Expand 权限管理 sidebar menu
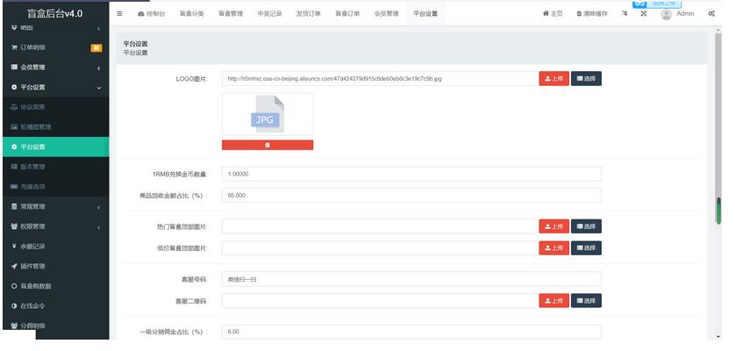735x351 pixels. pyautogui.click(x=56, y=226)
